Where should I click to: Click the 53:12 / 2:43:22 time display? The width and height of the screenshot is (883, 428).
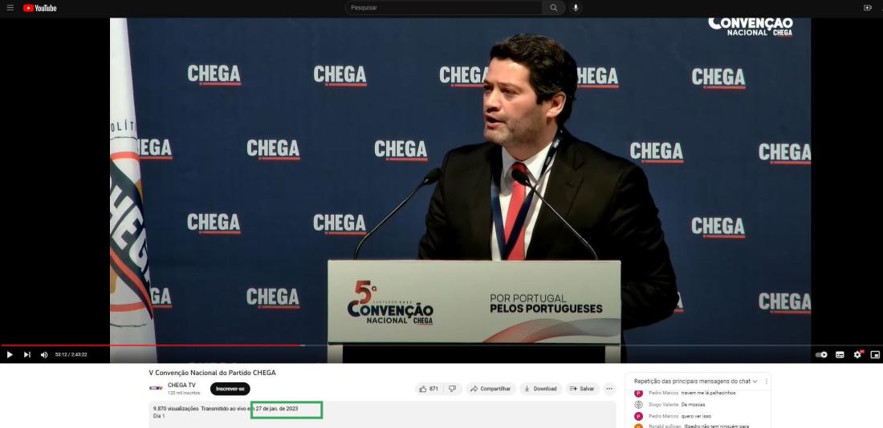[x=71, y=355]
